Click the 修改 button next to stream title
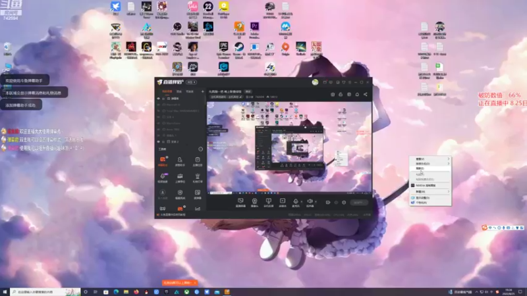The width and height of the screenshot is (527, 296). pos(248,91)
